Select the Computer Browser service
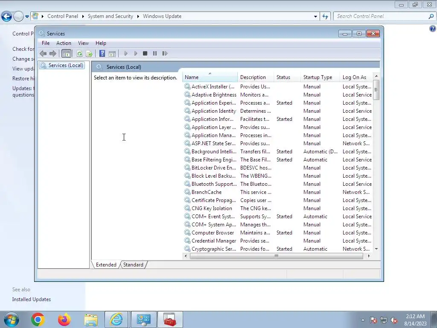The image size is (437, 328). (278, 233)
